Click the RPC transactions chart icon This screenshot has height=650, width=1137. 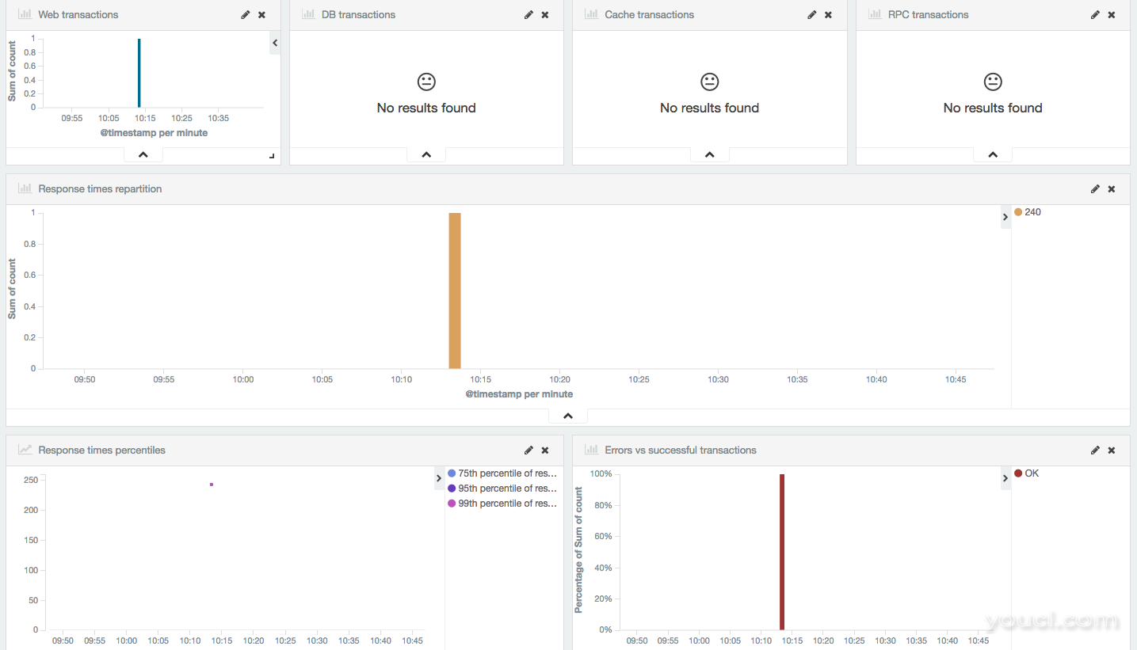875,14
